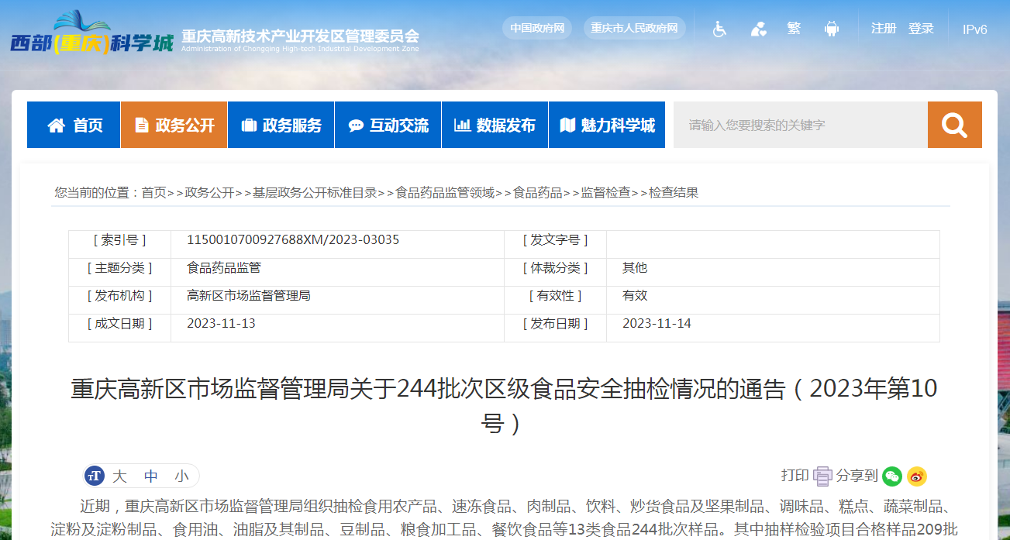
Task: Click the written date 2023-11-13
Action: [x=221, y=324]
